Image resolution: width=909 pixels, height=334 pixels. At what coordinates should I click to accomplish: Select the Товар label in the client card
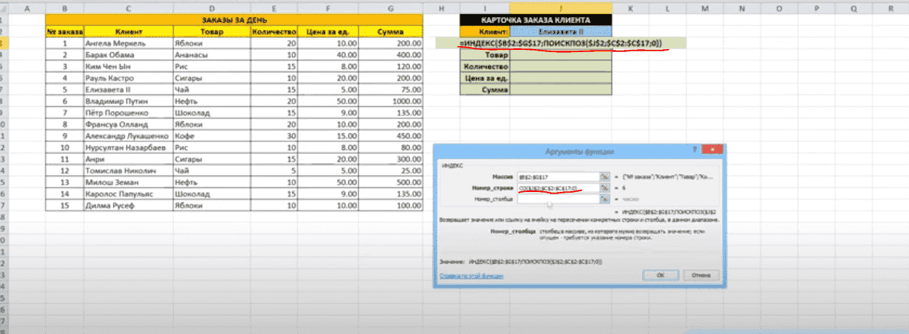(485, 55)
